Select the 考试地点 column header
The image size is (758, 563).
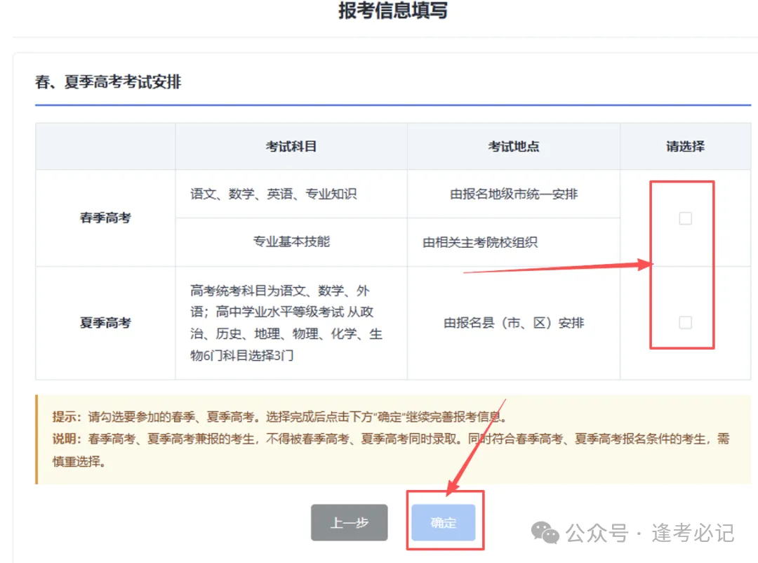(x=513, y=146)
